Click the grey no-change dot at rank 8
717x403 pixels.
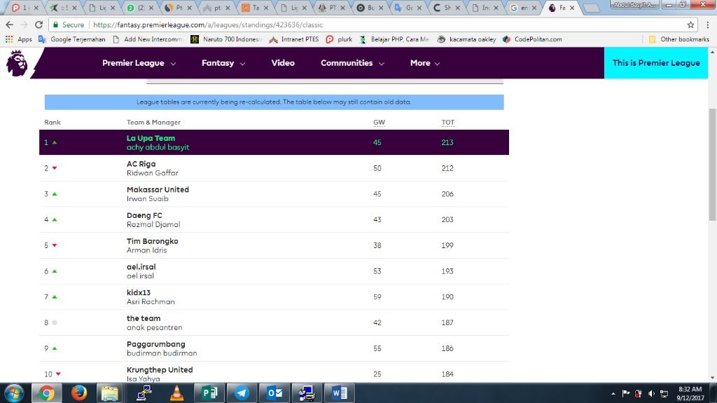(55, 323)
